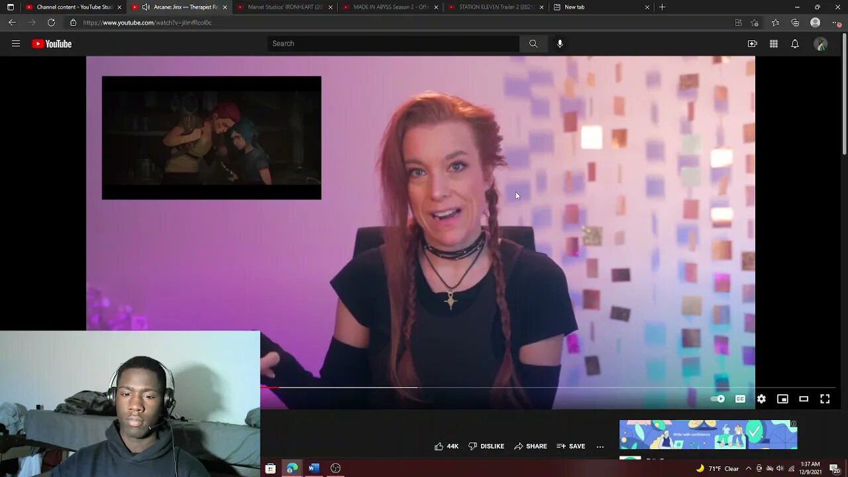Open the YouTube notifications bell

(x=795, y=44)
